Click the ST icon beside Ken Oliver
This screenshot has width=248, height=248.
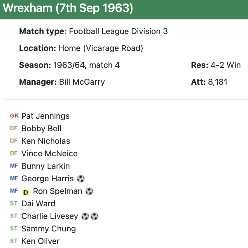click(14, 241)
